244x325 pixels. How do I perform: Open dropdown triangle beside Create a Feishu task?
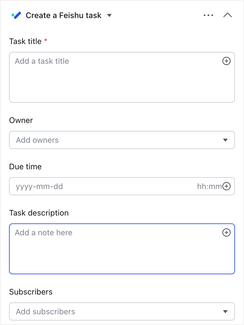pyautogui.click(x=109, y=15)
